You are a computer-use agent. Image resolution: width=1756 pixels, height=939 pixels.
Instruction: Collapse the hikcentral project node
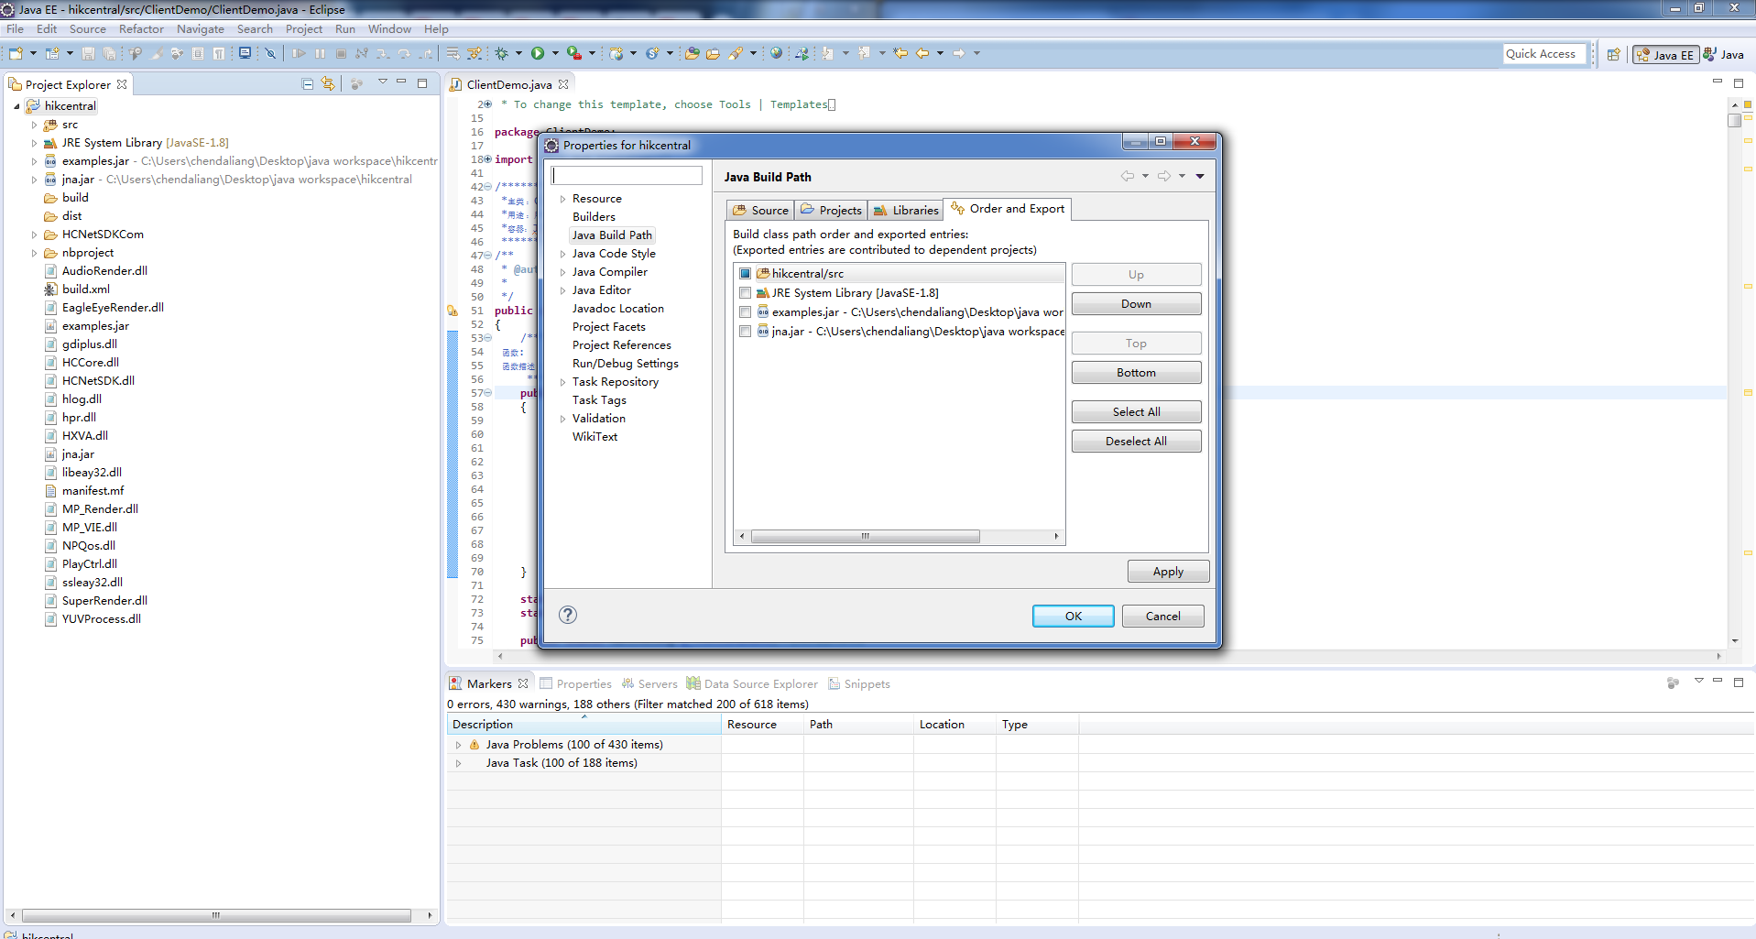(16, 106)
